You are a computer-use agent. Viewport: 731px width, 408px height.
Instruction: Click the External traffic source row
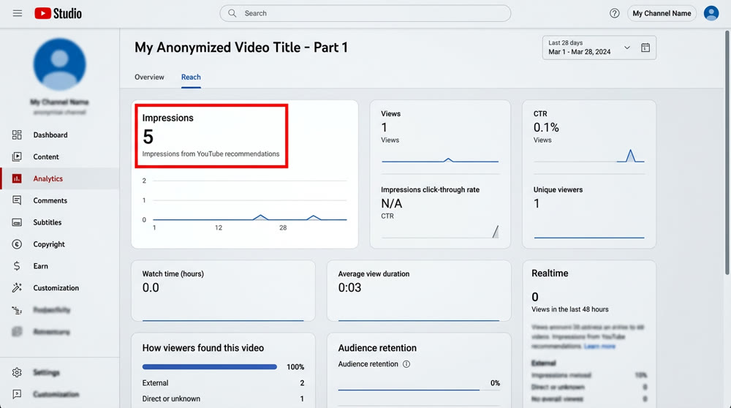point(223,383)
